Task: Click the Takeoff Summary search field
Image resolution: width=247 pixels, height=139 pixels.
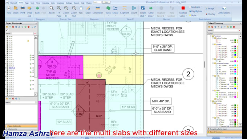Action: point(226,30)
